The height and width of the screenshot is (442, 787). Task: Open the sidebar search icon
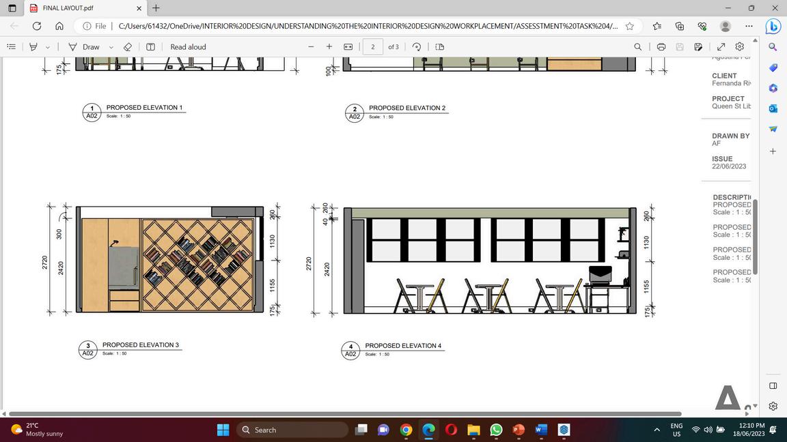coord(773,47)
